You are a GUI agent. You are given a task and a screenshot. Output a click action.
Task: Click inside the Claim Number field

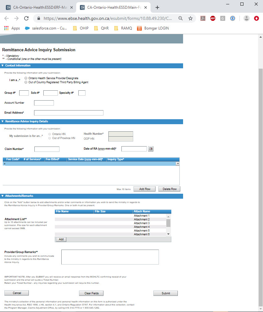[x=47, y=149]
